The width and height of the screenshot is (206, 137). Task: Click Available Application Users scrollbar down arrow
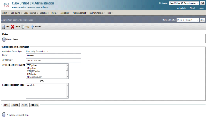tap(67, 77)
